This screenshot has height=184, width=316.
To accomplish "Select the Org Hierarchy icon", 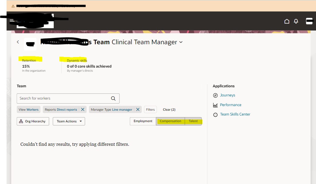I will click(21, 121).
